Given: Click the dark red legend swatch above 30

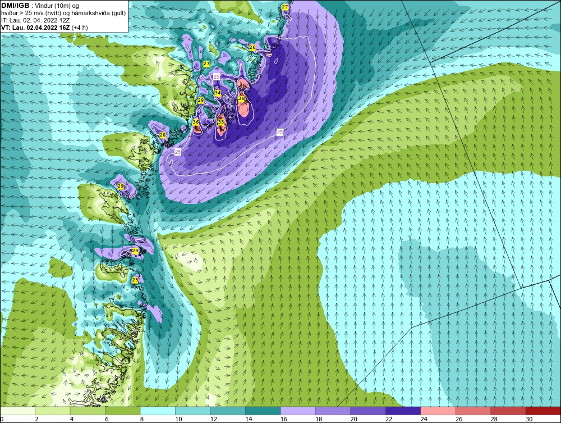Looking at the screenshot, I should click(544, 411).
